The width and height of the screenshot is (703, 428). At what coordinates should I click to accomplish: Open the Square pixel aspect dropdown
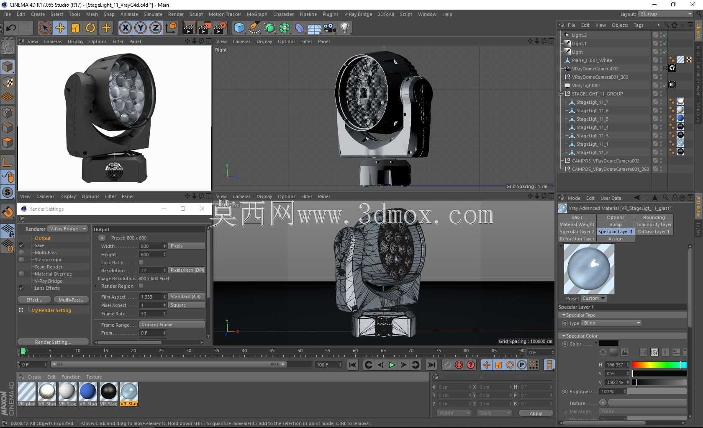point(187,305)
